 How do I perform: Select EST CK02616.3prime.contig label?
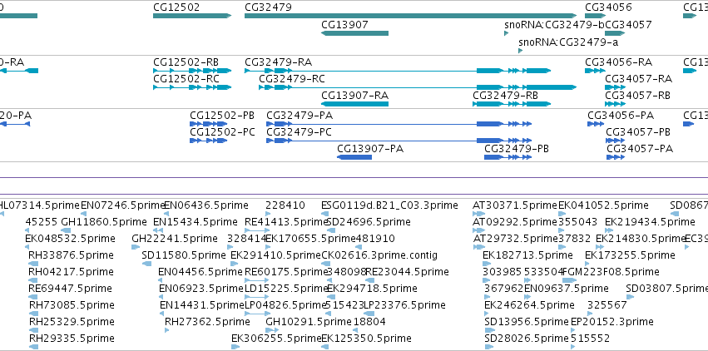[379, 255]
